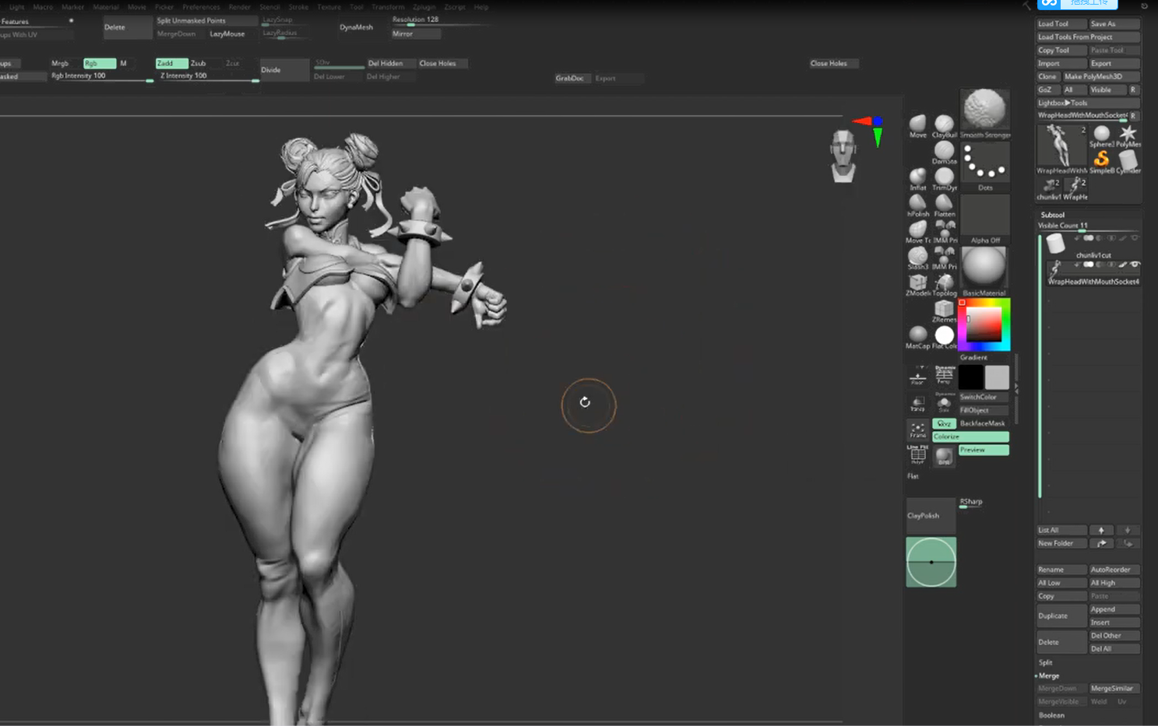Toggle the Line Fill PolyF icon

click(918, 454)
